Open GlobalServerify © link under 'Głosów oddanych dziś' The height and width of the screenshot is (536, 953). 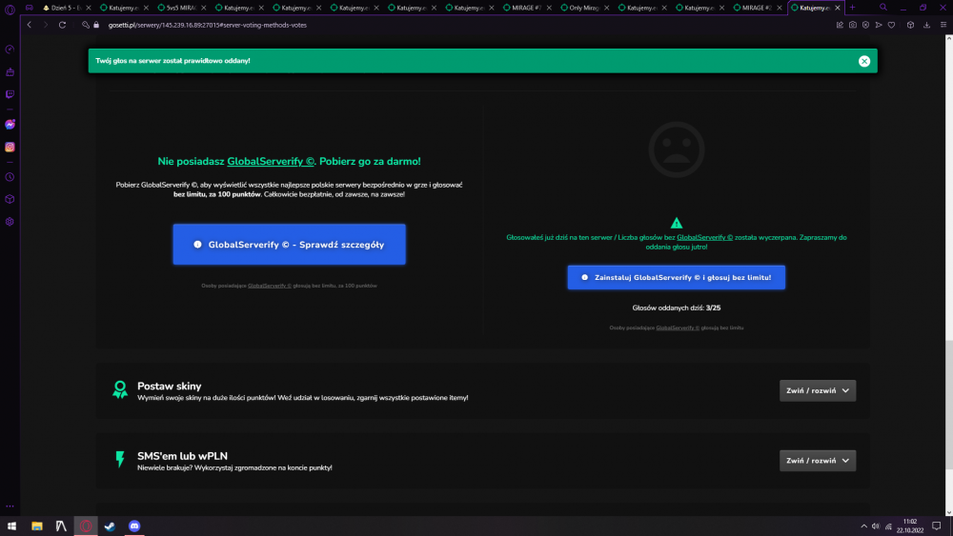pos(677,328)
